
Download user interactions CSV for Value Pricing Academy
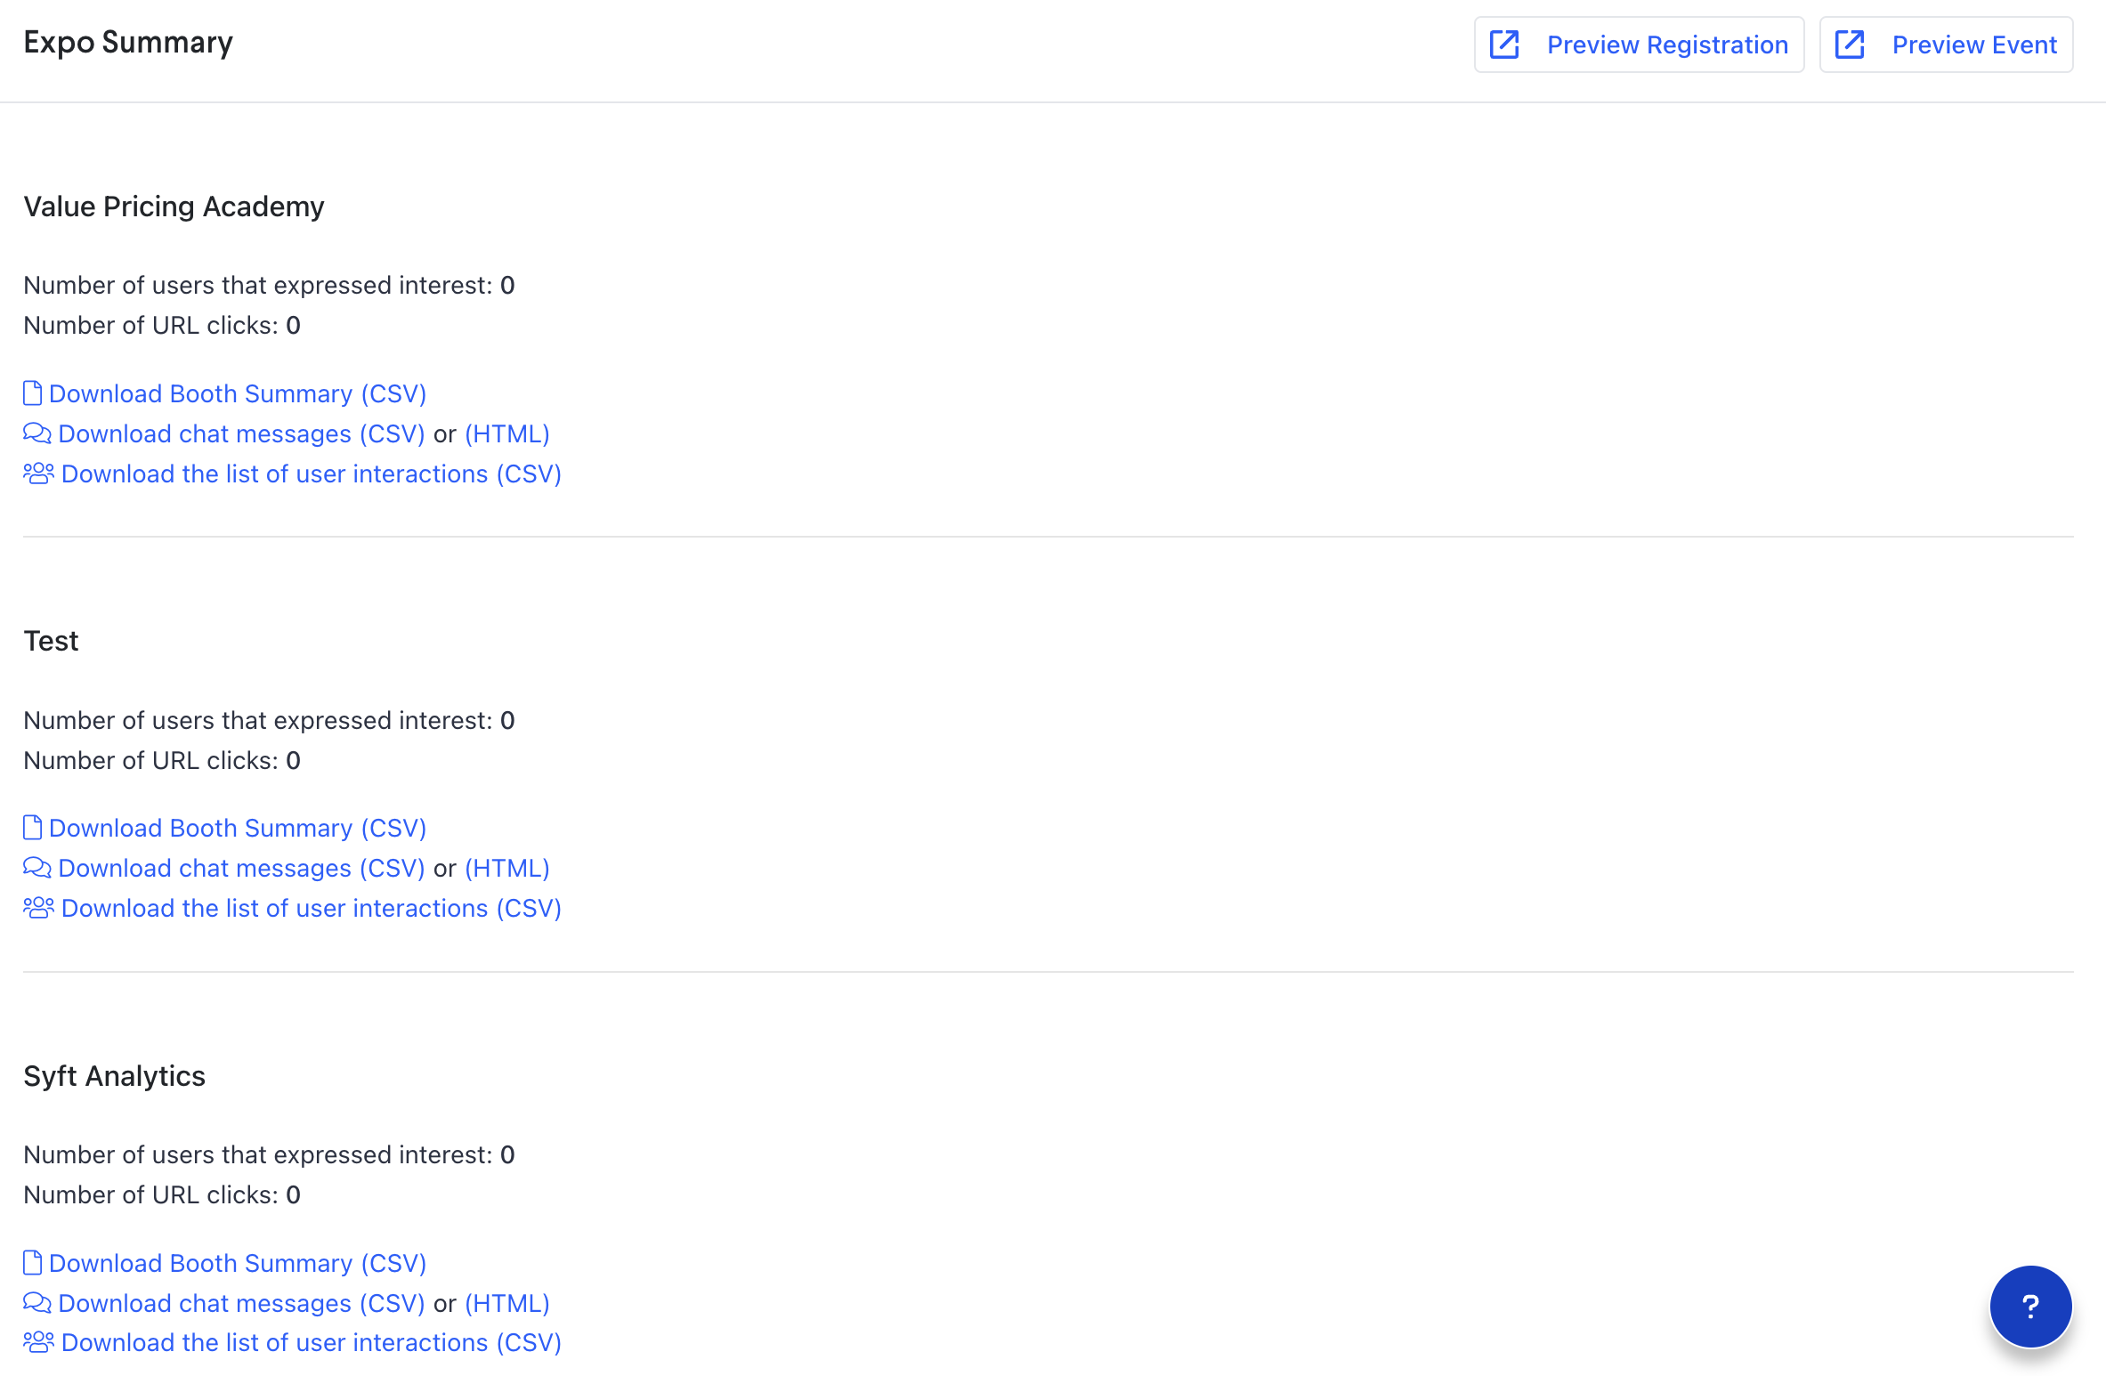pyautogui.click(x=312, y=474)
